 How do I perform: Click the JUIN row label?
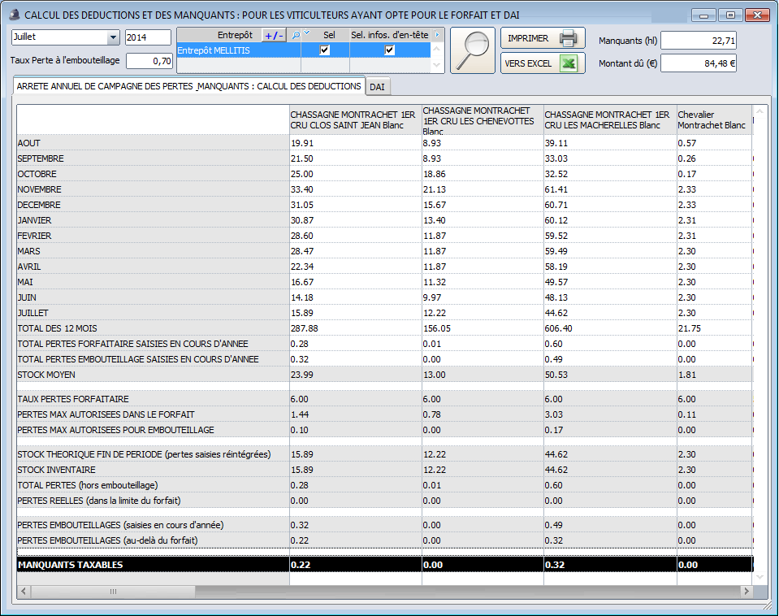[x=27, y=297]
